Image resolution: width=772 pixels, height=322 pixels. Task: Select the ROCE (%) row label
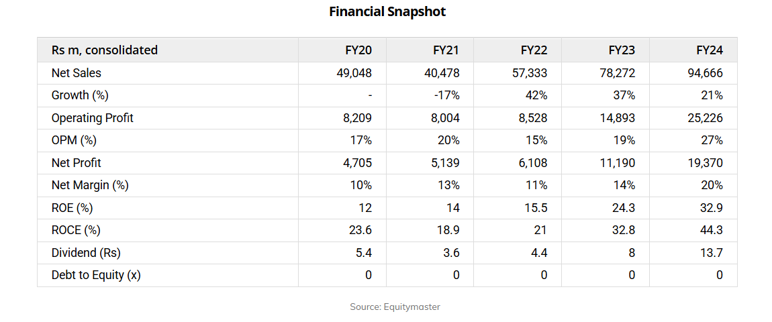pyautogui.click(x=76, y=230)
